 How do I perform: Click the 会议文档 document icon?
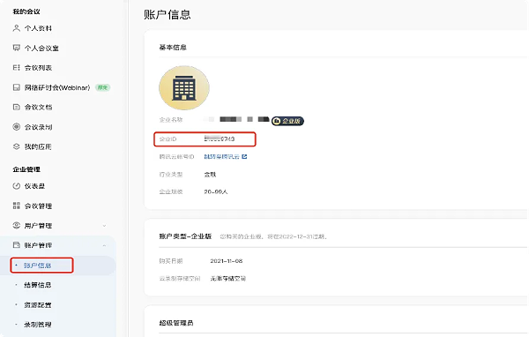tap(16, 107)
